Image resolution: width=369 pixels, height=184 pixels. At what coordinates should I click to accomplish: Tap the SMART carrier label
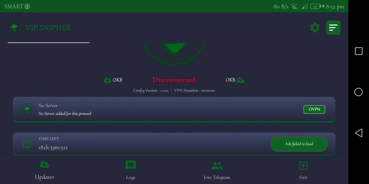pos(14,6)
